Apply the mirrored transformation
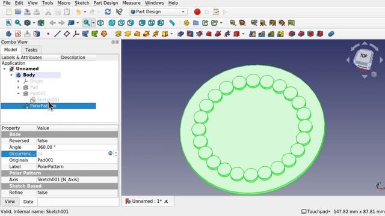 pos(253,34)
